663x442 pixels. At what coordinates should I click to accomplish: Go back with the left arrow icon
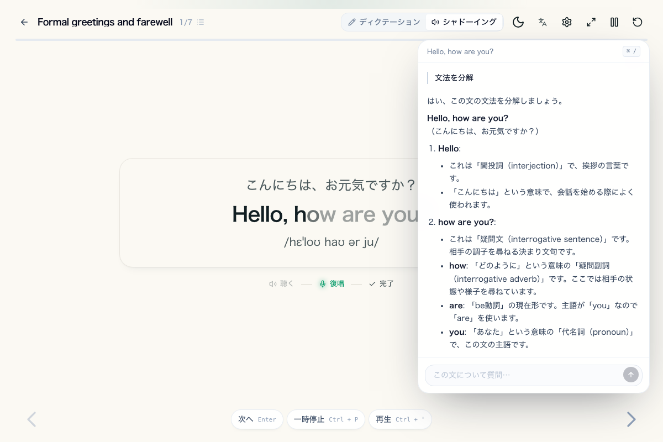[x=24, y=22]
